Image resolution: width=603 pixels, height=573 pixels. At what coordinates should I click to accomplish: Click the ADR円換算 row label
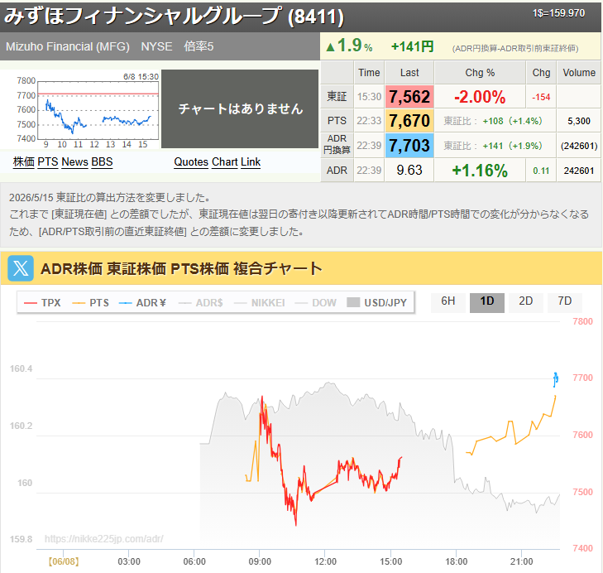(337, 144)
